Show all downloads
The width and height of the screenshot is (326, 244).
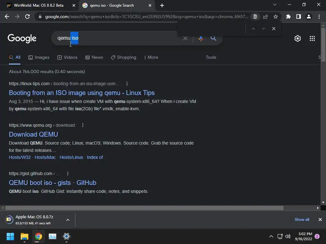302,220
